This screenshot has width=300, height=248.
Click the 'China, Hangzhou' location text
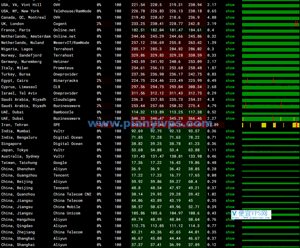(18, 220)
